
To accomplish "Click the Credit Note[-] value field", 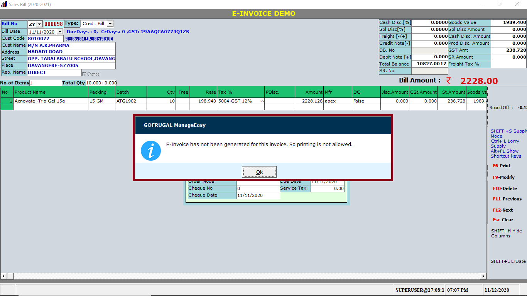I will click(430, 44).
